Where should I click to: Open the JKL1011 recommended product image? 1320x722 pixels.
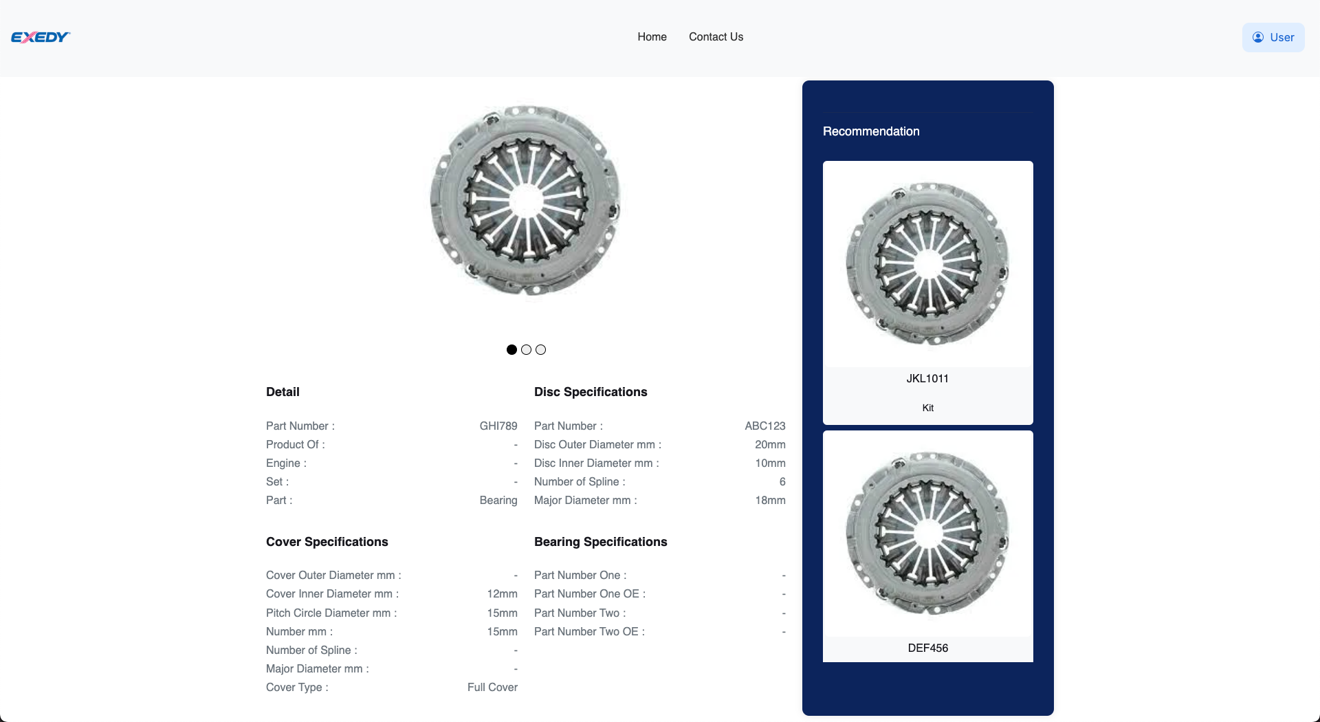[927, 264]
